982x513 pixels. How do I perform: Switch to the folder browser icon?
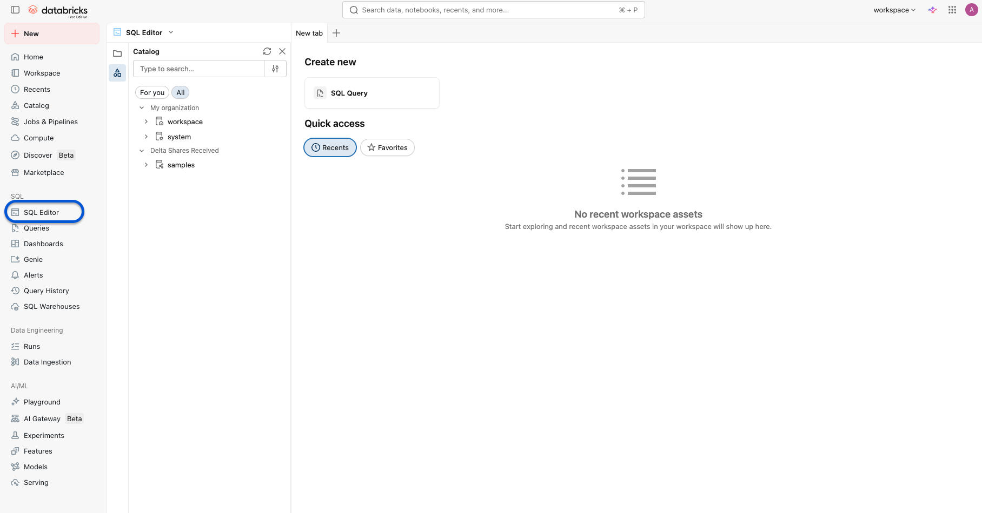point(117,53)
